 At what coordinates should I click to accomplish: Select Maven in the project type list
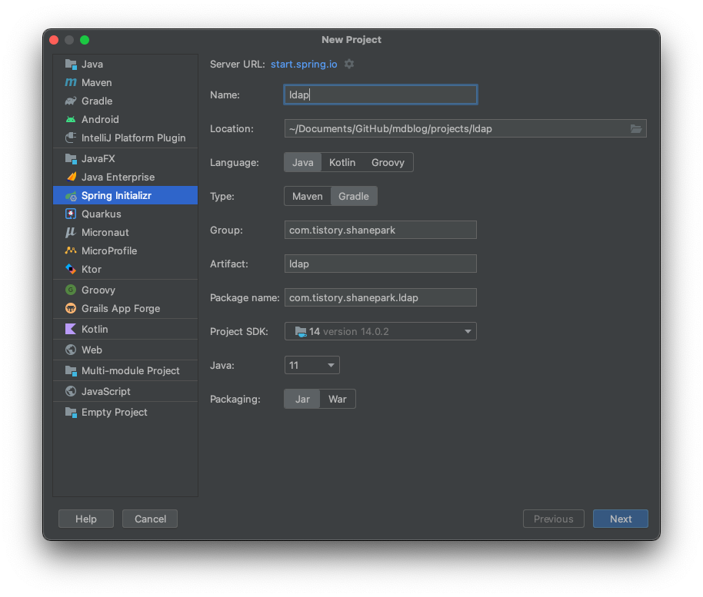click(x=125, y=82)
